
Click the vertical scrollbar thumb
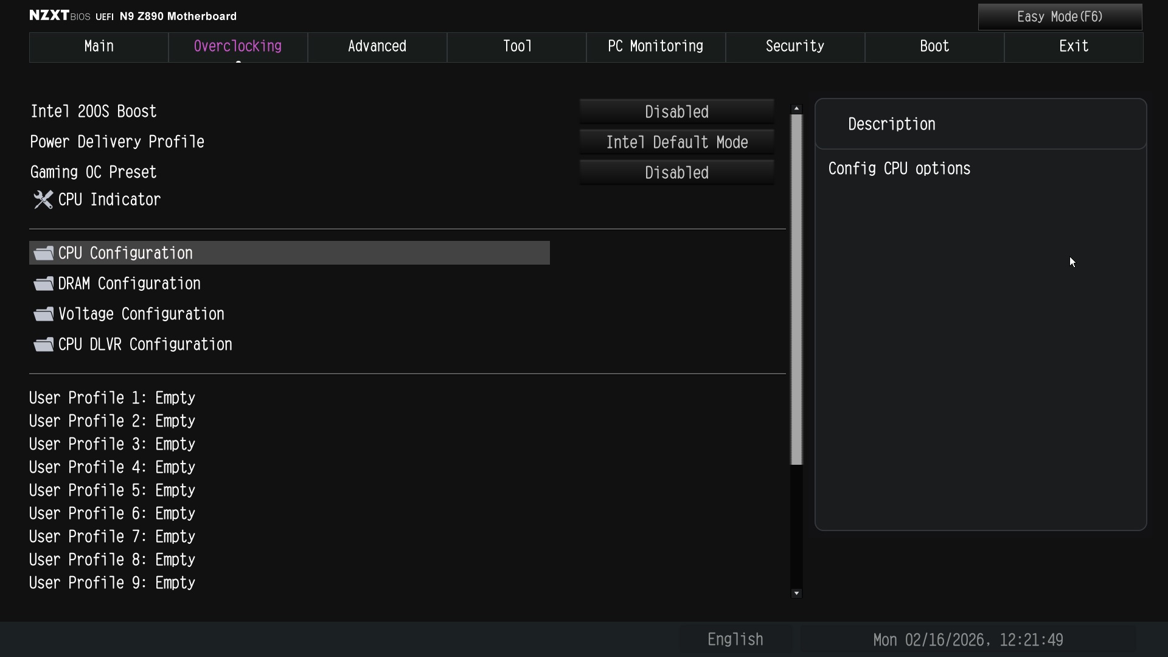coord(796,289)
